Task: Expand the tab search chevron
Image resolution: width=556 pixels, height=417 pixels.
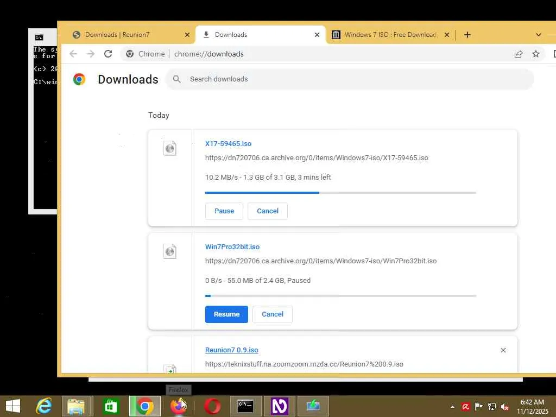Action: tap(539, 35)
